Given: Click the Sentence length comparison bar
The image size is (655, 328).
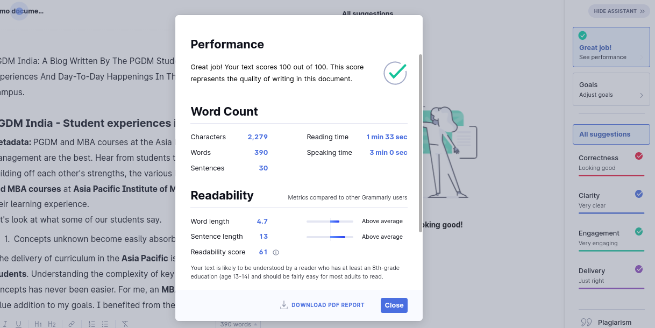Looking at the screenshot, I should [x=330, y=237].
